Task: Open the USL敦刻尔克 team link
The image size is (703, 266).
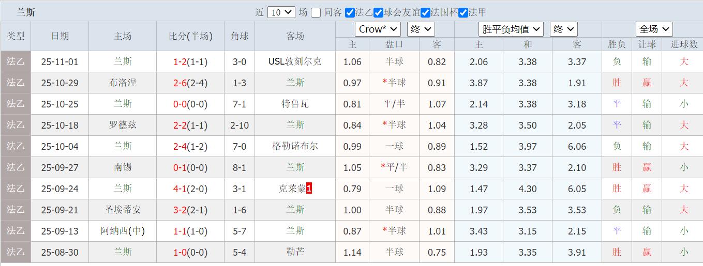Action: [x=295, y=62]
